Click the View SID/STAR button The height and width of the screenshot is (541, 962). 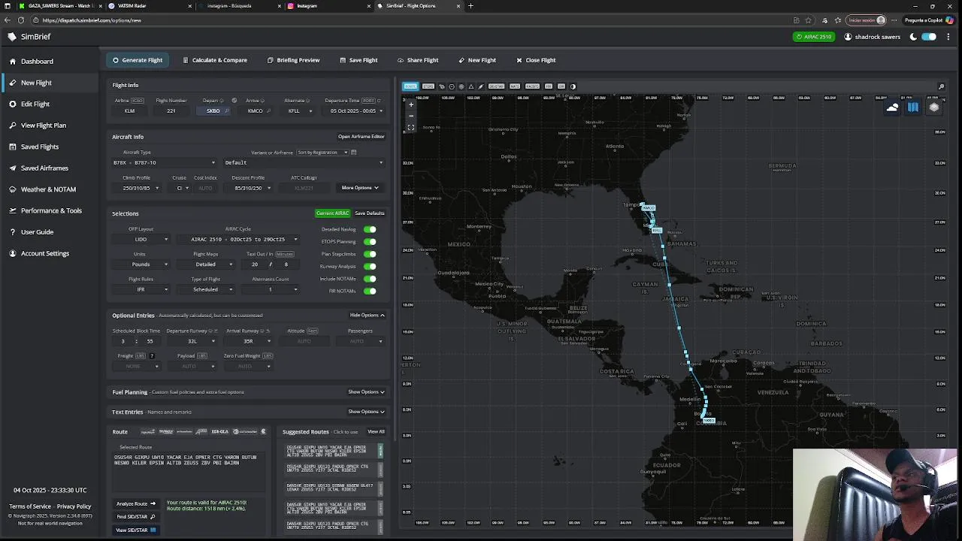click(x=136, y=530)
